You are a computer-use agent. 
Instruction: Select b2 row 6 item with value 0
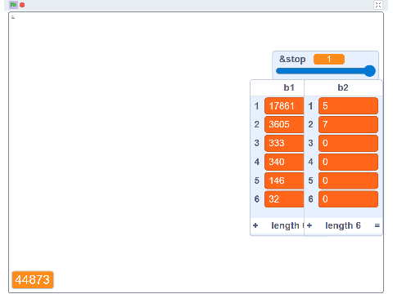348,199
